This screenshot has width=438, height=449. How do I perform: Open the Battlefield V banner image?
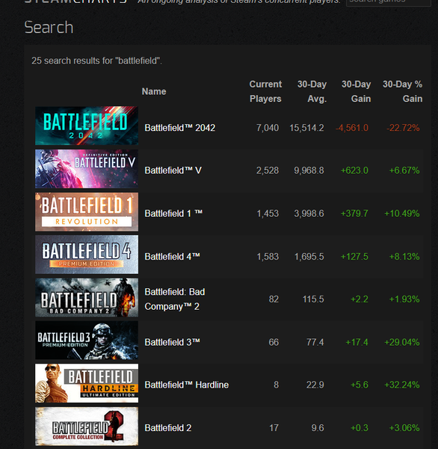tap(87, 168)
